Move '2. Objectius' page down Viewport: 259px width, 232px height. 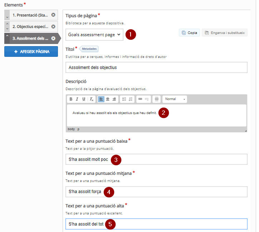coord(7,29)
